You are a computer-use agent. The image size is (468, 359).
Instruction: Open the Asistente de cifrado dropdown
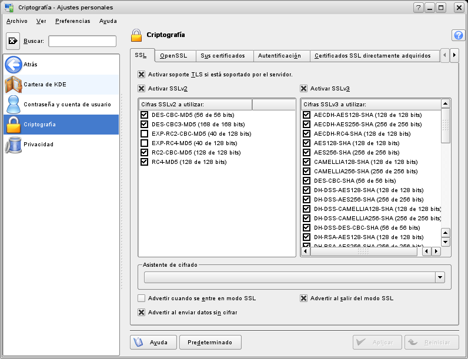[440, 277]
